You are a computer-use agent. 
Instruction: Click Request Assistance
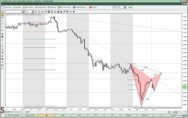pyautogui.click(x=79, y=7)
